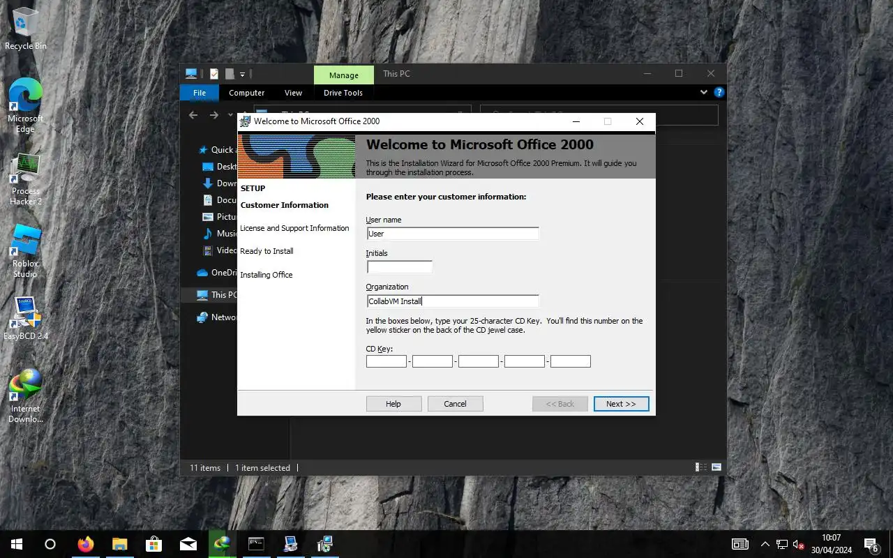
Task: Click the muted volume tray icon
Action: click(800, 544)
